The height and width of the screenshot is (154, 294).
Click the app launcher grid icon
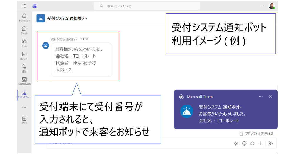(x=24, y=6)
